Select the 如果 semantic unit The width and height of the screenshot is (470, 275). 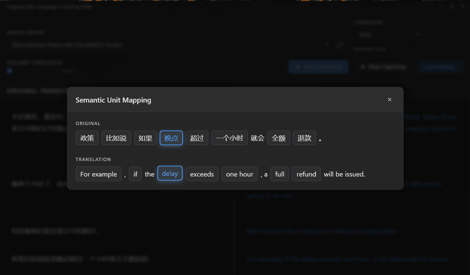(145, 138)
